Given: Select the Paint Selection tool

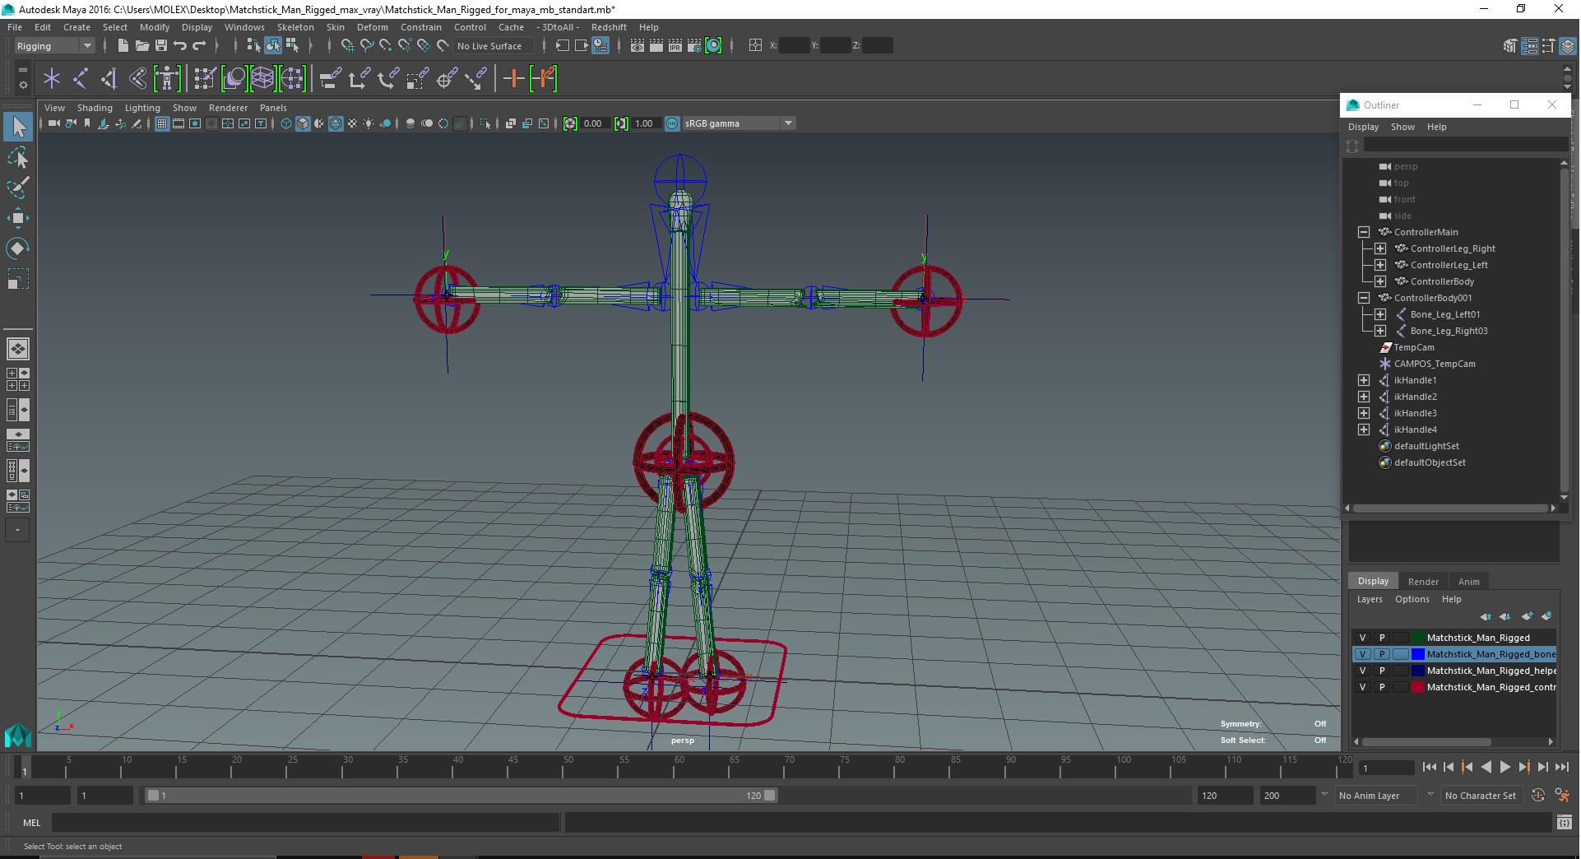Looking at the screenshot, I should [18, 188].
